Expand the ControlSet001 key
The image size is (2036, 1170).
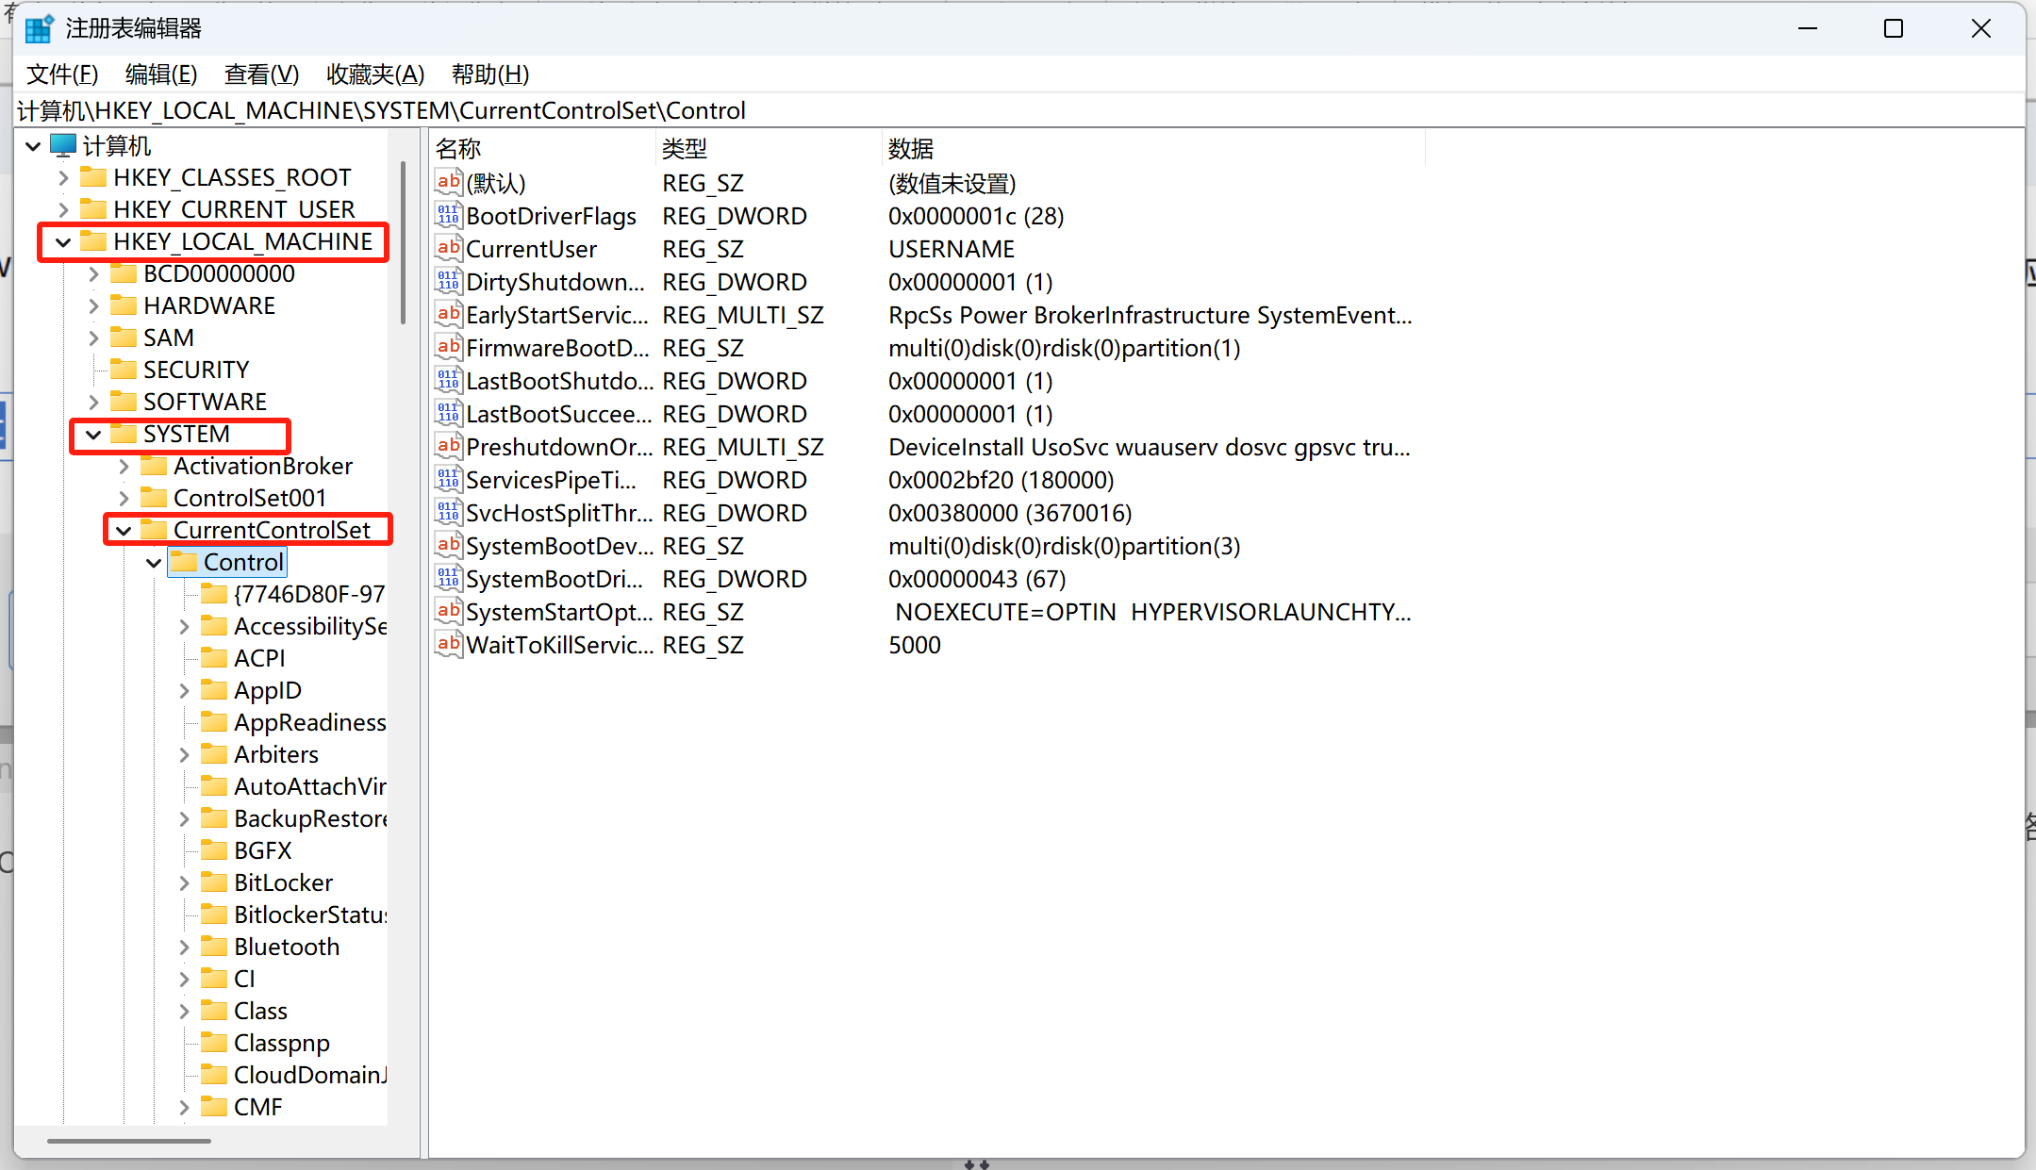[124, 498]
